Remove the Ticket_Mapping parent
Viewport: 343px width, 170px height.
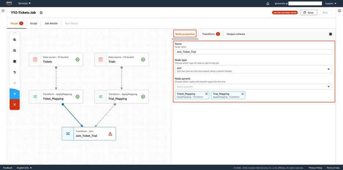[206, 94]
